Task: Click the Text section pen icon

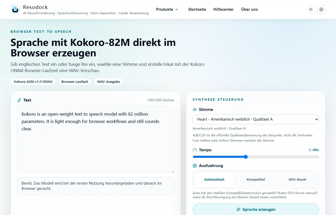Action: (x=19, y=100)
